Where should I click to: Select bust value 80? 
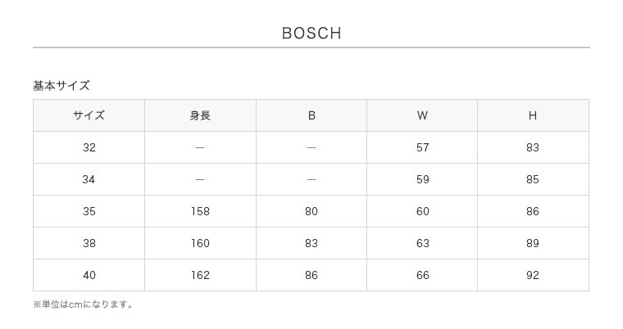click(311, 211)
